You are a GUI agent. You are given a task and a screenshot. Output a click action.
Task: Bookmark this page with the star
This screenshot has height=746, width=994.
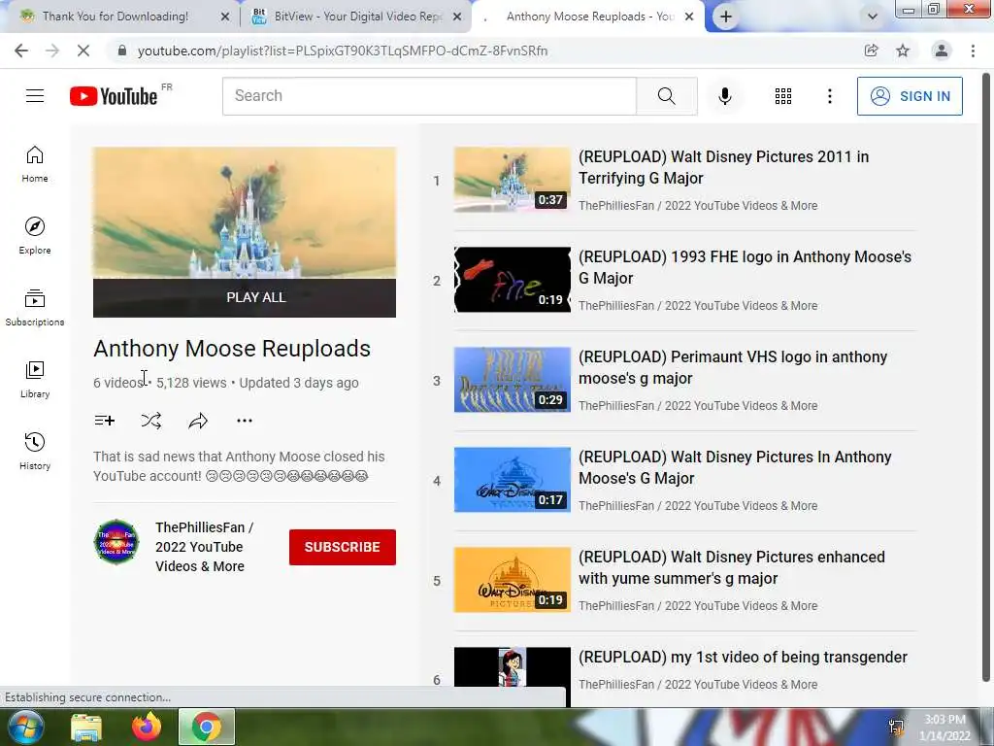coord(903,51)
